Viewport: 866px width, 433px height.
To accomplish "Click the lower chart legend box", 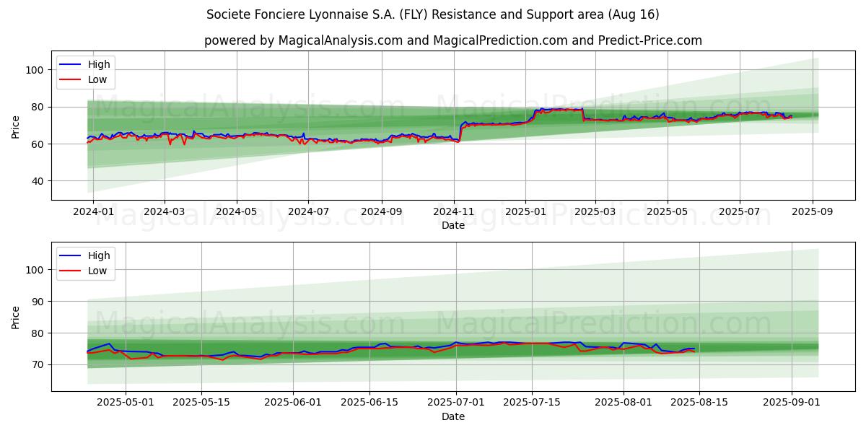I will click(x=86, y=263).
